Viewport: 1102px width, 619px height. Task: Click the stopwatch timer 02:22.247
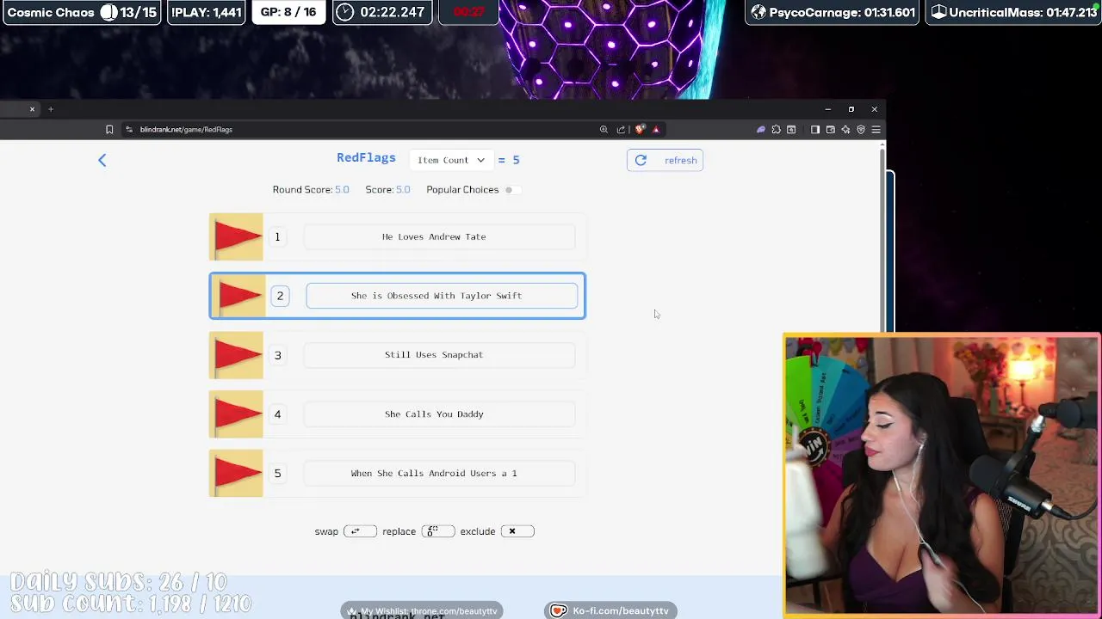pos(382,12)
